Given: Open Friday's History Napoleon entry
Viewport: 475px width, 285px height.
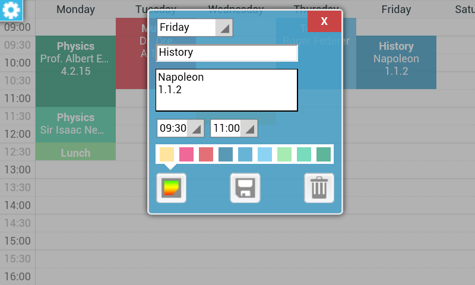Looking at the screenshot, I should tap(396, 62).
